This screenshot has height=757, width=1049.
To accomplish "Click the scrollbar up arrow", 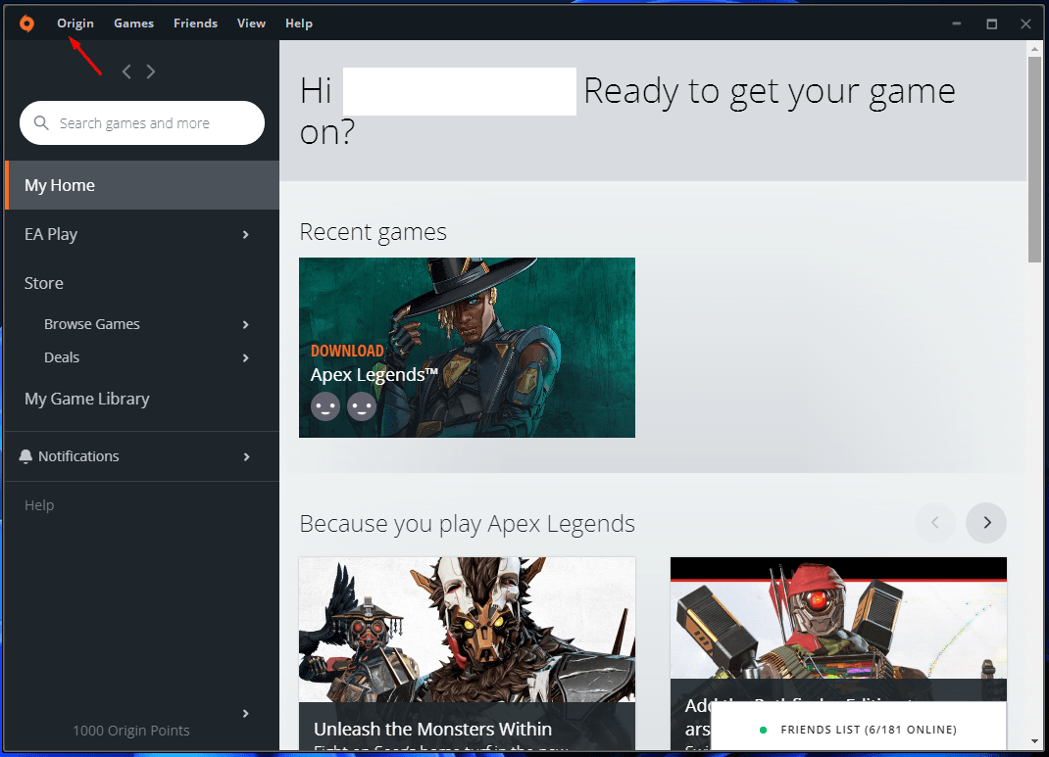I will click(x=1034, y=49).
